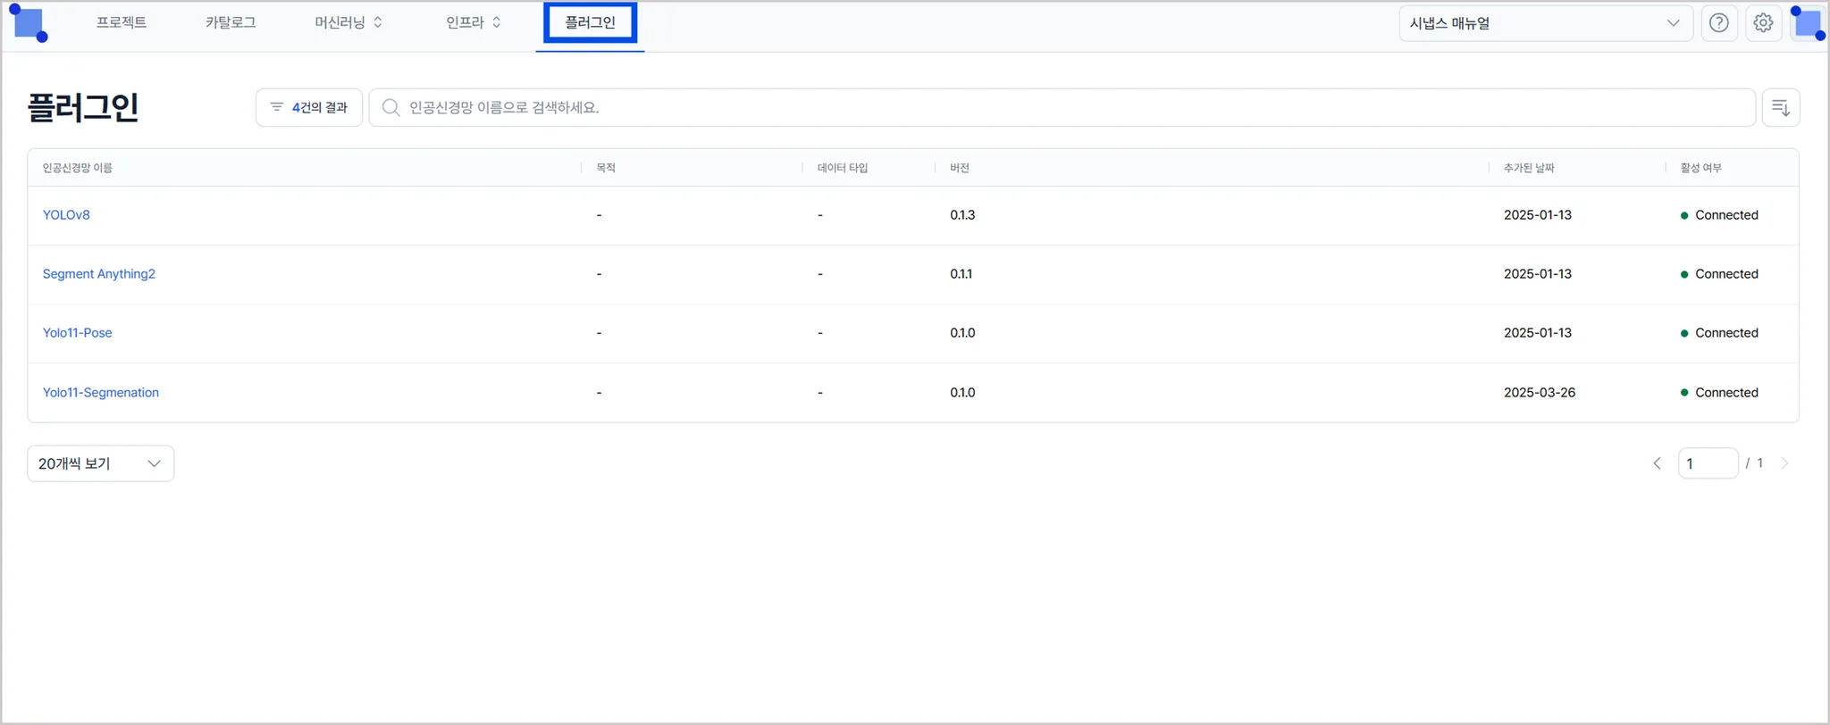Click Connected status in Yolo11-Segmenation row

pyautogui.click(x=1719, y=393)
